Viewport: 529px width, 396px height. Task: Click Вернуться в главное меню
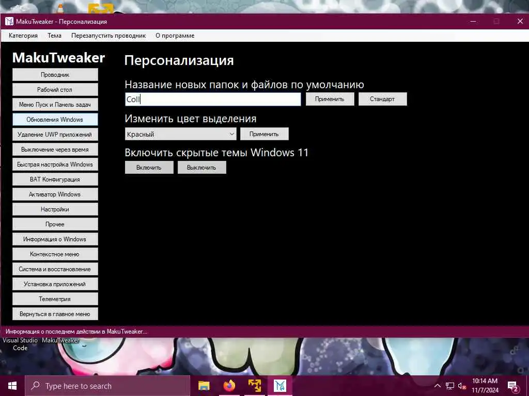tap(55, 314)
